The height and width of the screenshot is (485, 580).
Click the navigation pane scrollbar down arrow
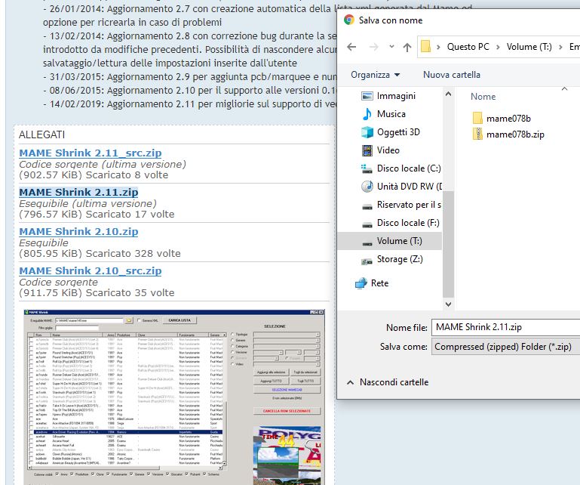(x=448, y=304)
